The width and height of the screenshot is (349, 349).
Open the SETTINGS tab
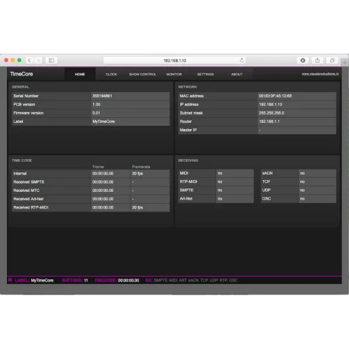tap(205, 74)
